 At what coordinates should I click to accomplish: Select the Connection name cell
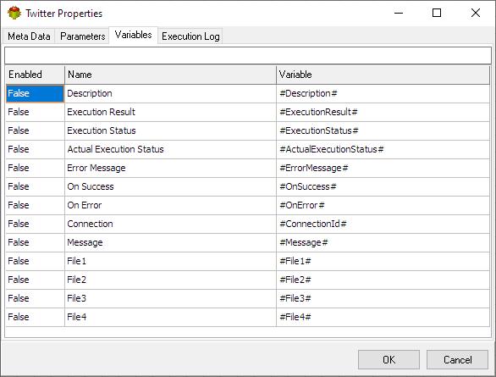170,225
